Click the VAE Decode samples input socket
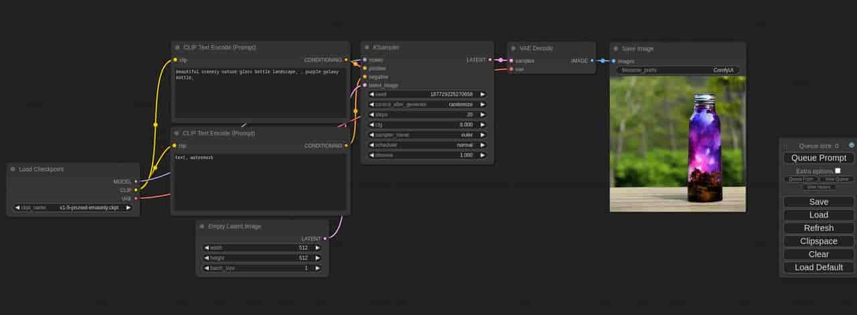857x315 pixels. [x=512, y=60]
